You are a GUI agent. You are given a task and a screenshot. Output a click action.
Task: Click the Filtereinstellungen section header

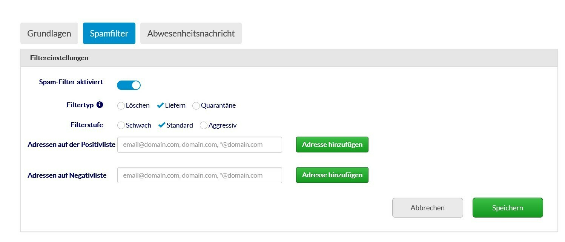click(289, 58)
